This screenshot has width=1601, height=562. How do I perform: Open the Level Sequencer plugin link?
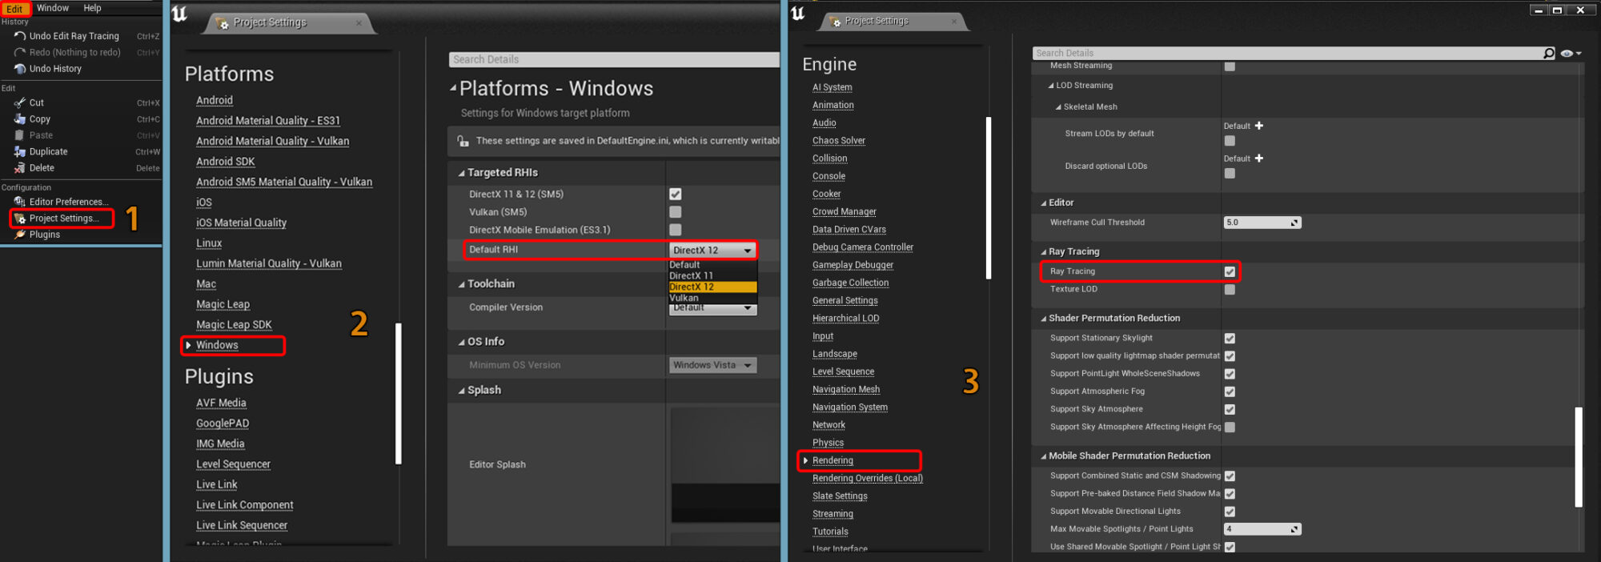(233, 464)
